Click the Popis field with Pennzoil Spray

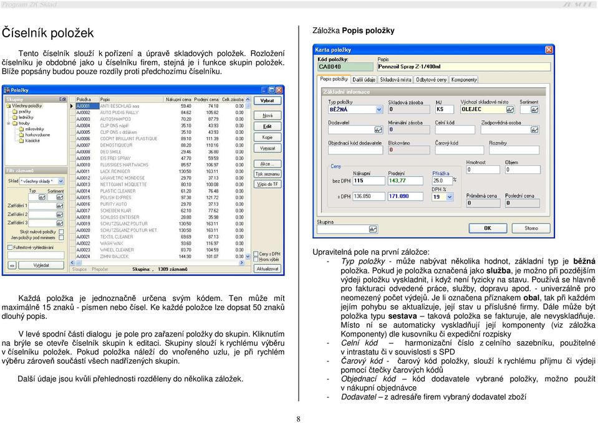click(464, 67)
